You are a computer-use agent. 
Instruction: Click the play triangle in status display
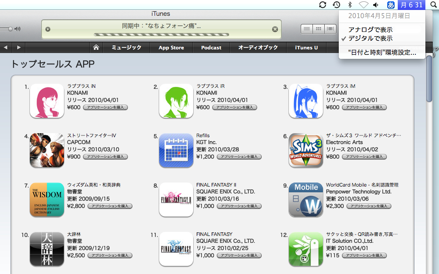(48, 29)
